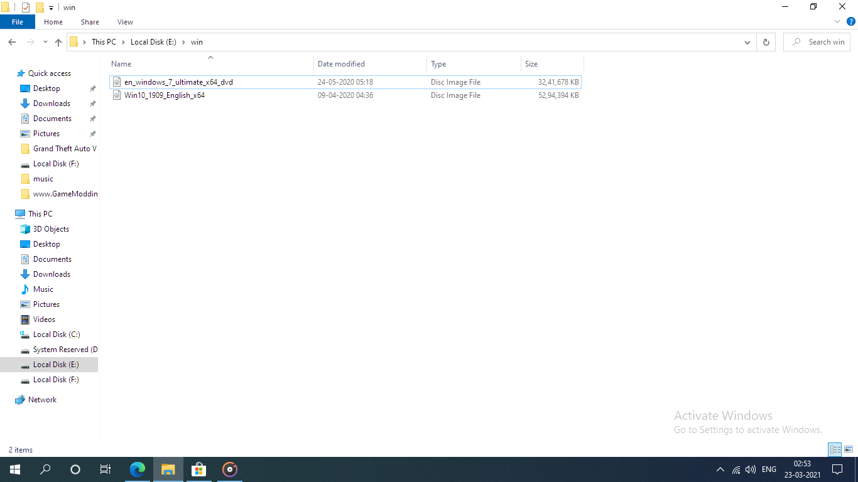Open Videos folder under This PC
This screenshot has height=482, width=858.
[x=44, y=319]
